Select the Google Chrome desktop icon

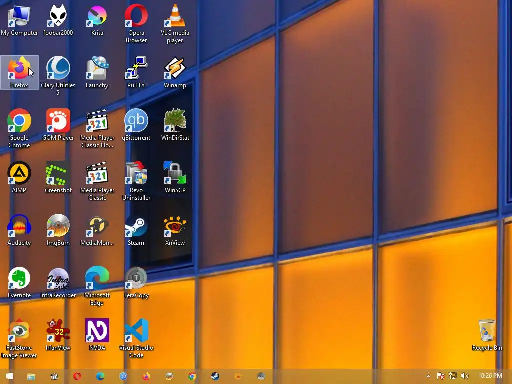(x=19, y=128)
